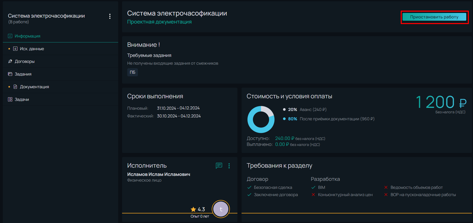Screen dimensions: 473x223
Task: Click the Договоры pen icon
Action: (x=10, y=61)
